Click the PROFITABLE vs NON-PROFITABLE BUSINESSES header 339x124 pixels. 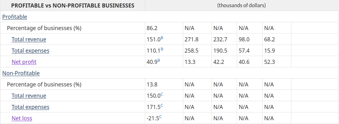(x=73, y=6)
